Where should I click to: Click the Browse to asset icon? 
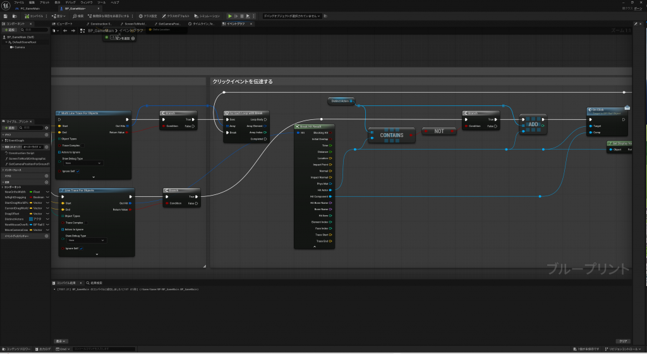[x=15, y=16]
